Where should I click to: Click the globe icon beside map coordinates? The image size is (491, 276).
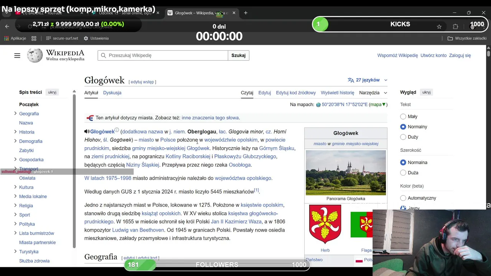[x=318, y=105]
